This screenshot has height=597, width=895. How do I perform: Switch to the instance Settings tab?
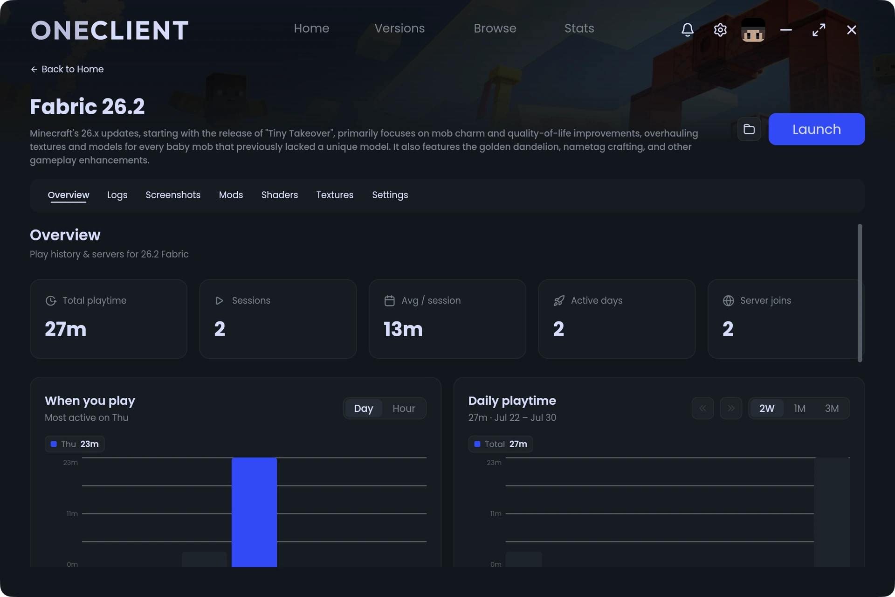pyautogui.click(x=390, y=195)
